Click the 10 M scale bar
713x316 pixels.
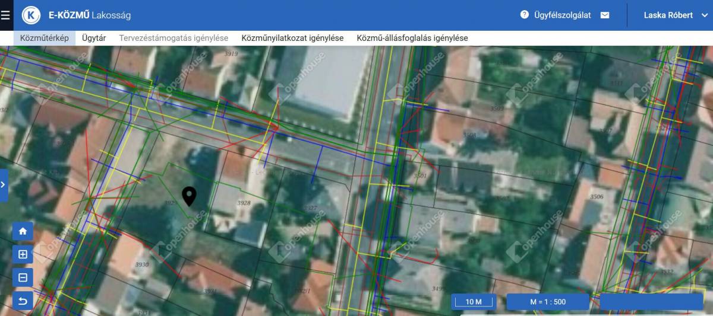pyautogui.click(x=473, y=302)
